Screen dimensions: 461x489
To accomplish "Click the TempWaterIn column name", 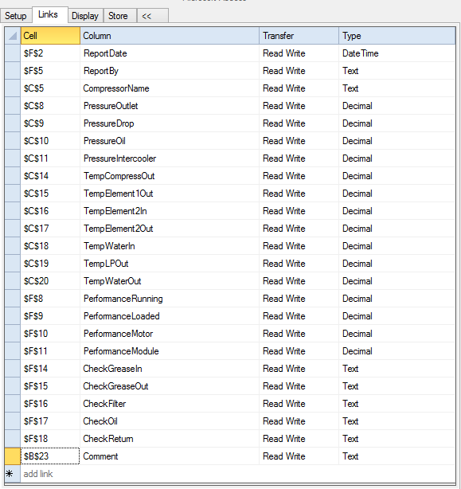I will pyautogui.click(x=170, y=246).
